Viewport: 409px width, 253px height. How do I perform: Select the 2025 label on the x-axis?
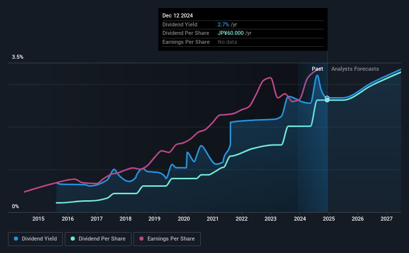coord(329,219)
